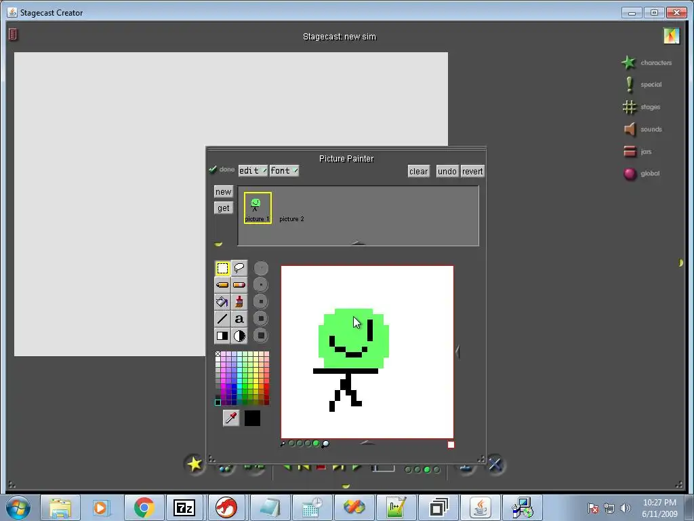Activate the eyedropper color picker
Image resolution: width=694 pixels, height=521 pixels.
click(231, 418)
